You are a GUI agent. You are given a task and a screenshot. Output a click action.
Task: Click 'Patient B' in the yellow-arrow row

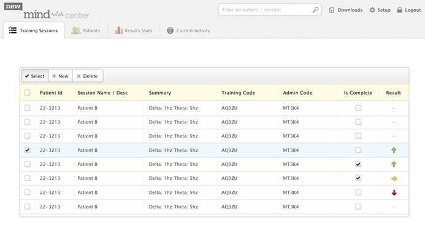coord(87,178)
